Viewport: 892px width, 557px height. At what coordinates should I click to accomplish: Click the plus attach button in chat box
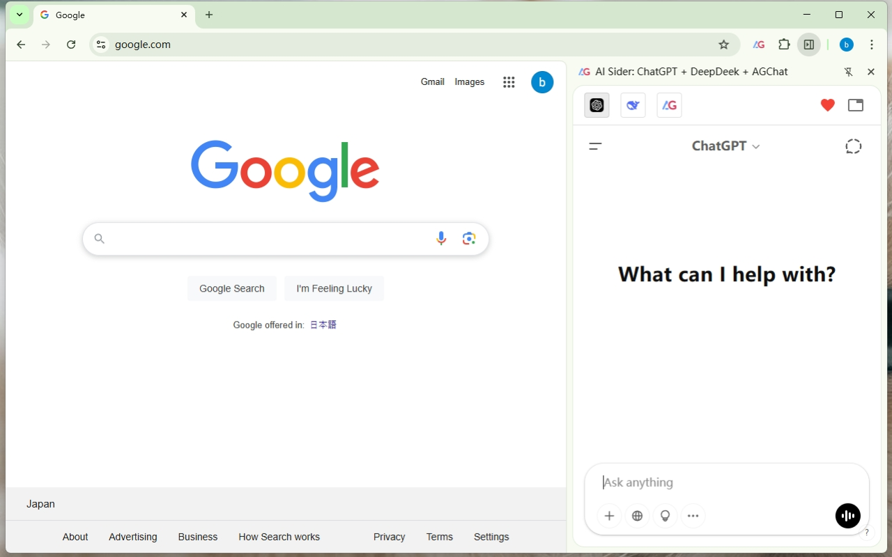click(x=609, y=516)
